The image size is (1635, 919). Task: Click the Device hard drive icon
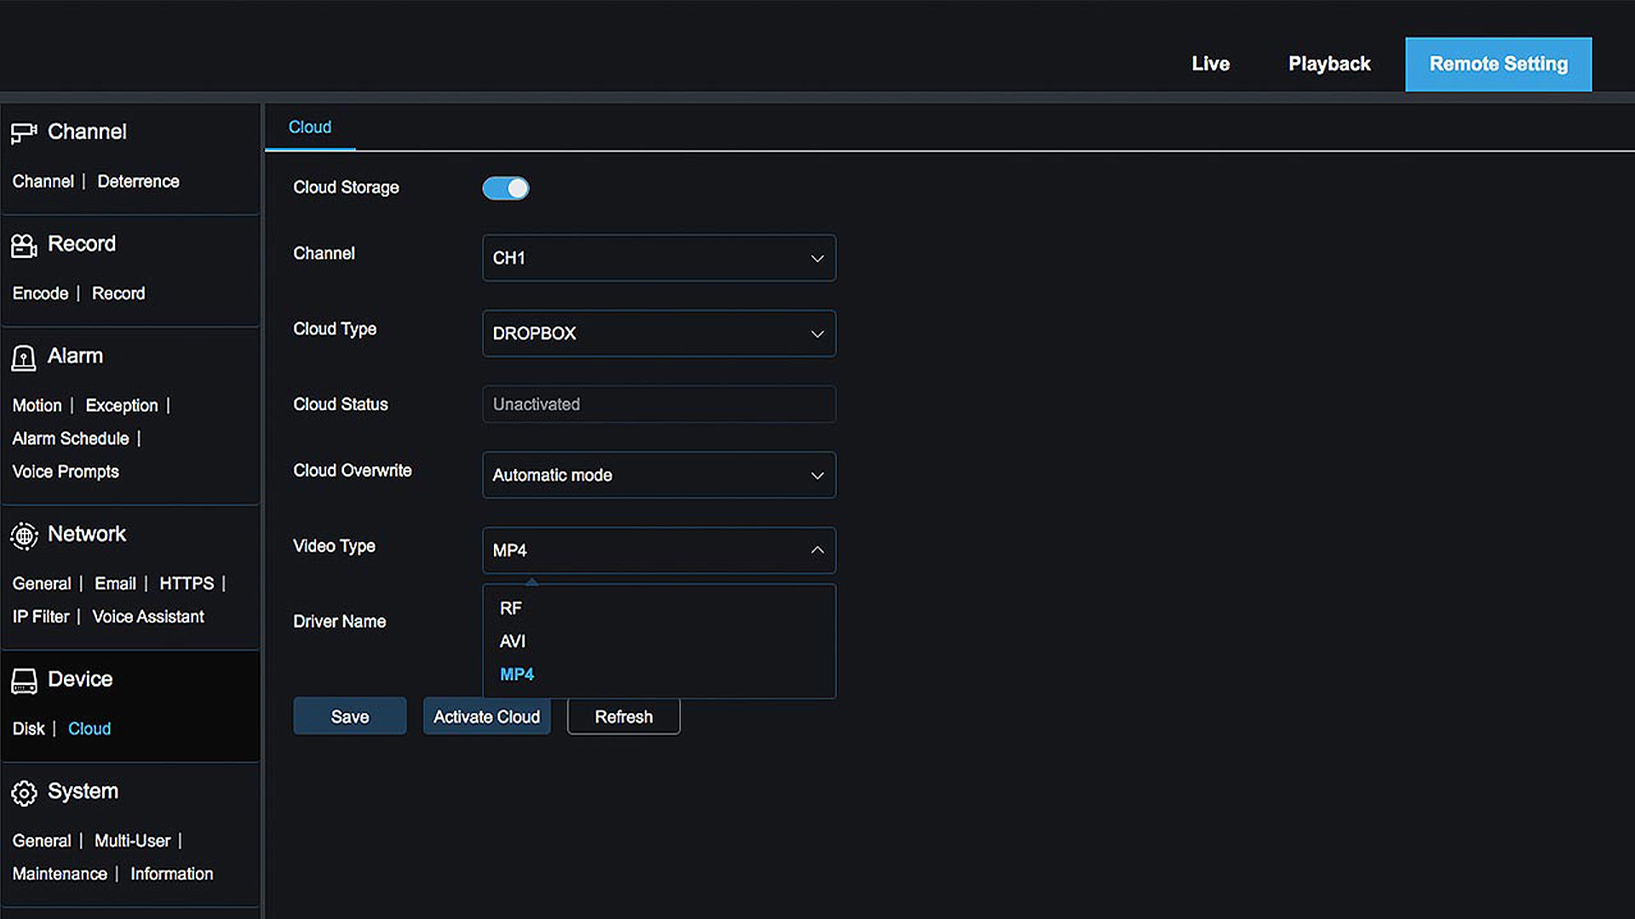pyautogui.click(x=24, y=681)
